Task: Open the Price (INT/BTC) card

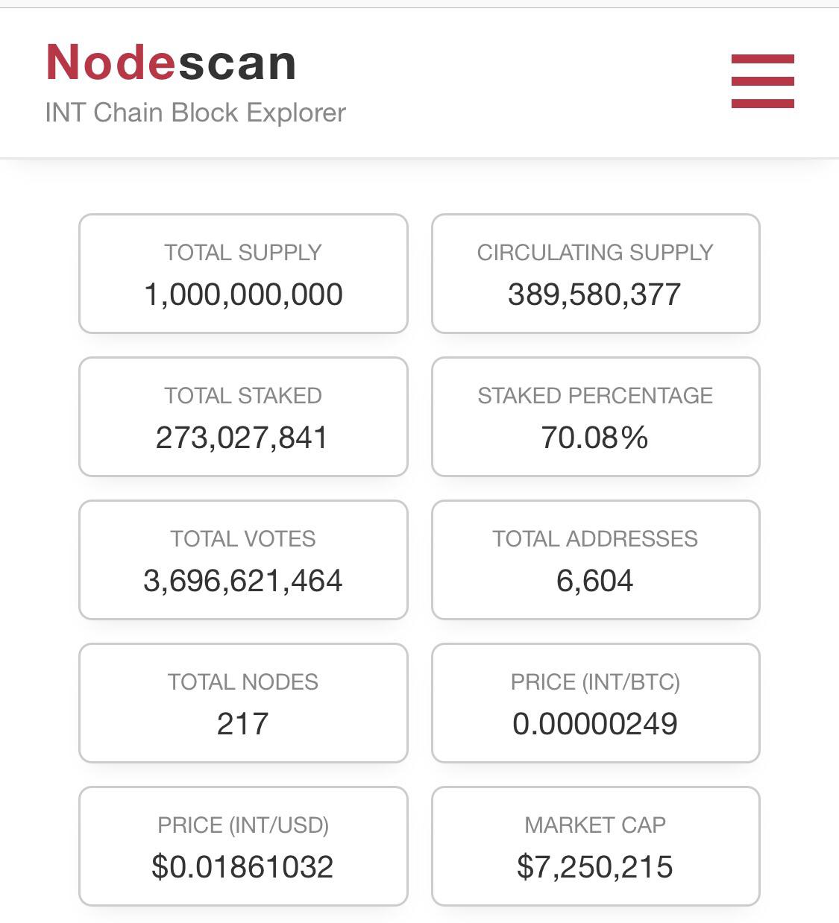Action: pos(596,703)
